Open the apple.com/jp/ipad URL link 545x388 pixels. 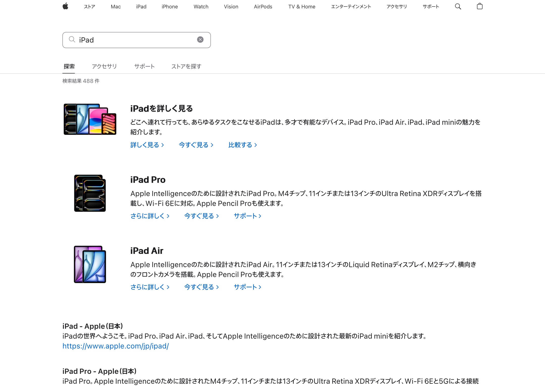point(116,346)
